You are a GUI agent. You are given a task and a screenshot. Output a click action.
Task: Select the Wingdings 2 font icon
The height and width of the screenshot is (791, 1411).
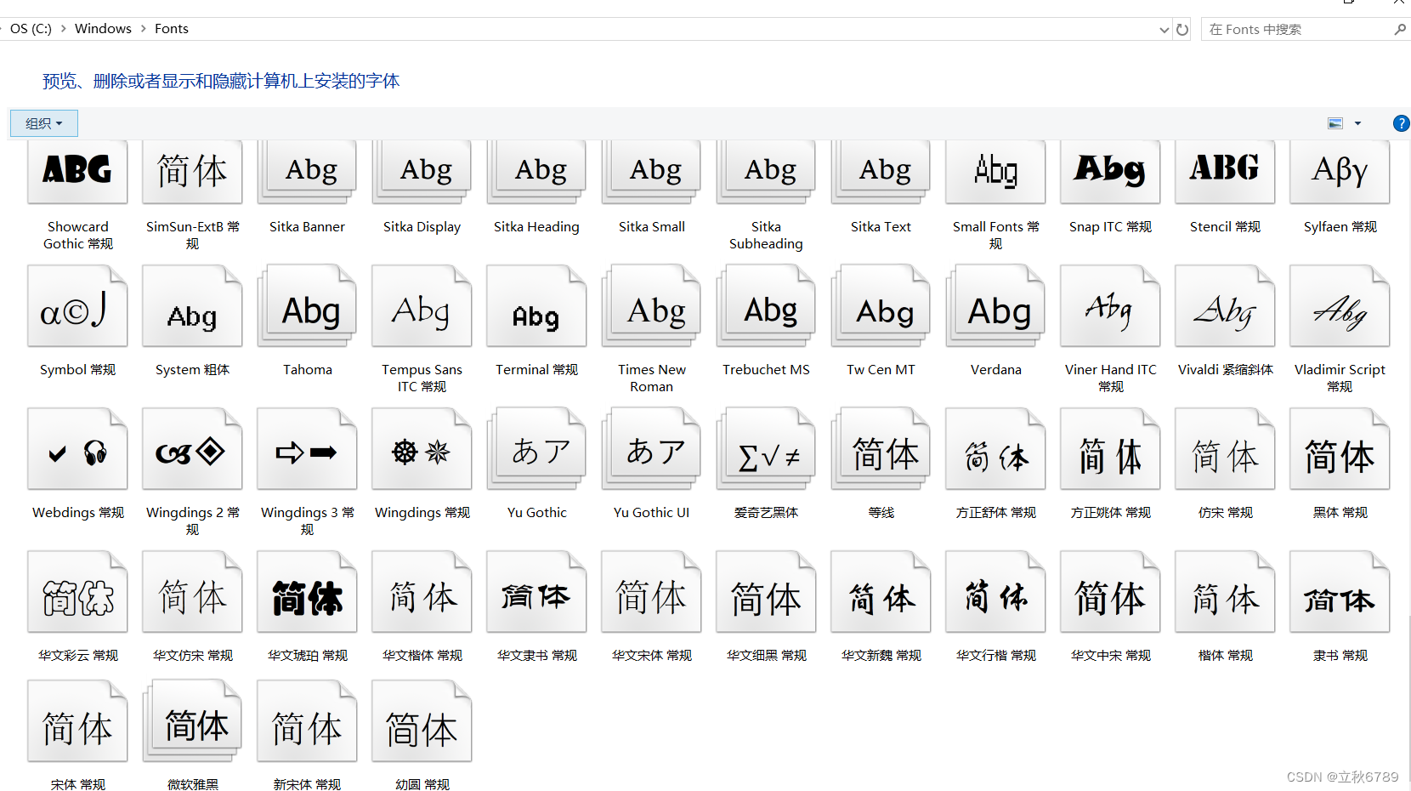192,449
